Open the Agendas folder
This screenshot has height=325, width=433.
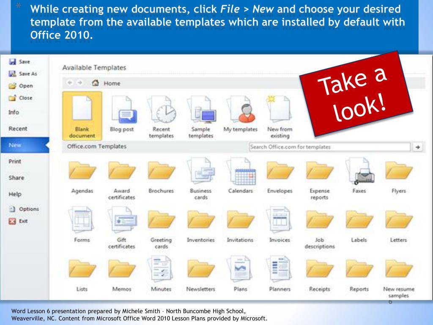(82, 176)
